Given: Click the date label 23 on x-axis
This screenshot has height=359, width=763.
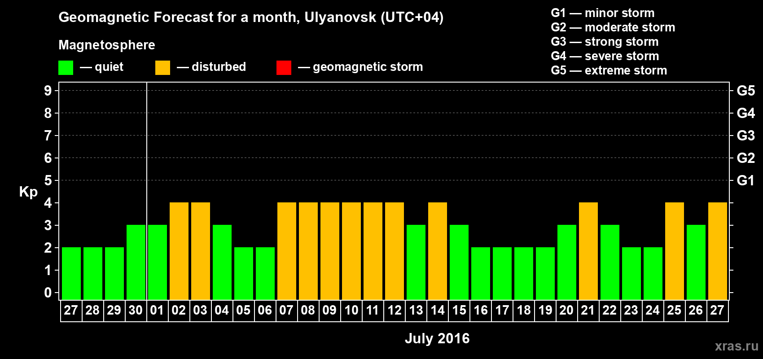Looking at the screenshot, I should [631, 311].
